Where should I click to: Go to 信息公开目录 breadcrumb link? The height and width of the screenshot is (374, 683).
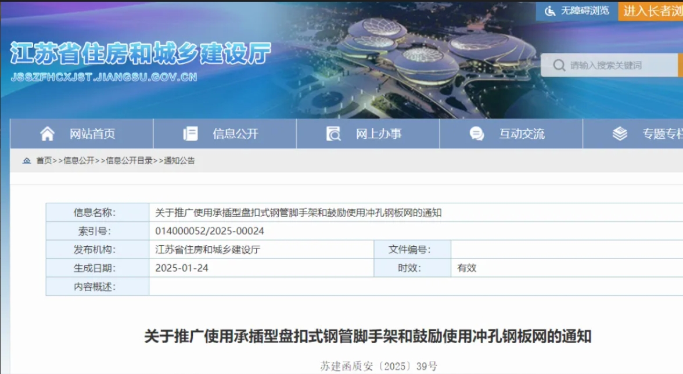click(x=130, y=161)
